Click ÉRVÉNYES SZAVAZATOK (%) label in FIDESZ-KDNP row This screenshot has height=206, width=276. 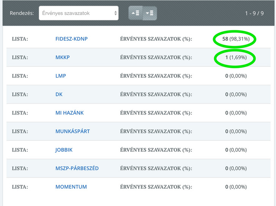[156, 39]
